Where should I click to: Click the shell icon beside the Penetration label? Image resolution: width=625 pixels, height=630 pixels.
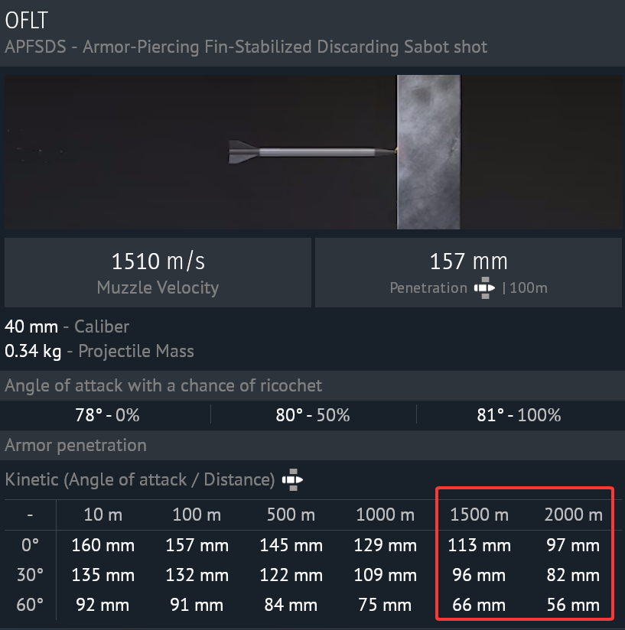pos(483,288)
